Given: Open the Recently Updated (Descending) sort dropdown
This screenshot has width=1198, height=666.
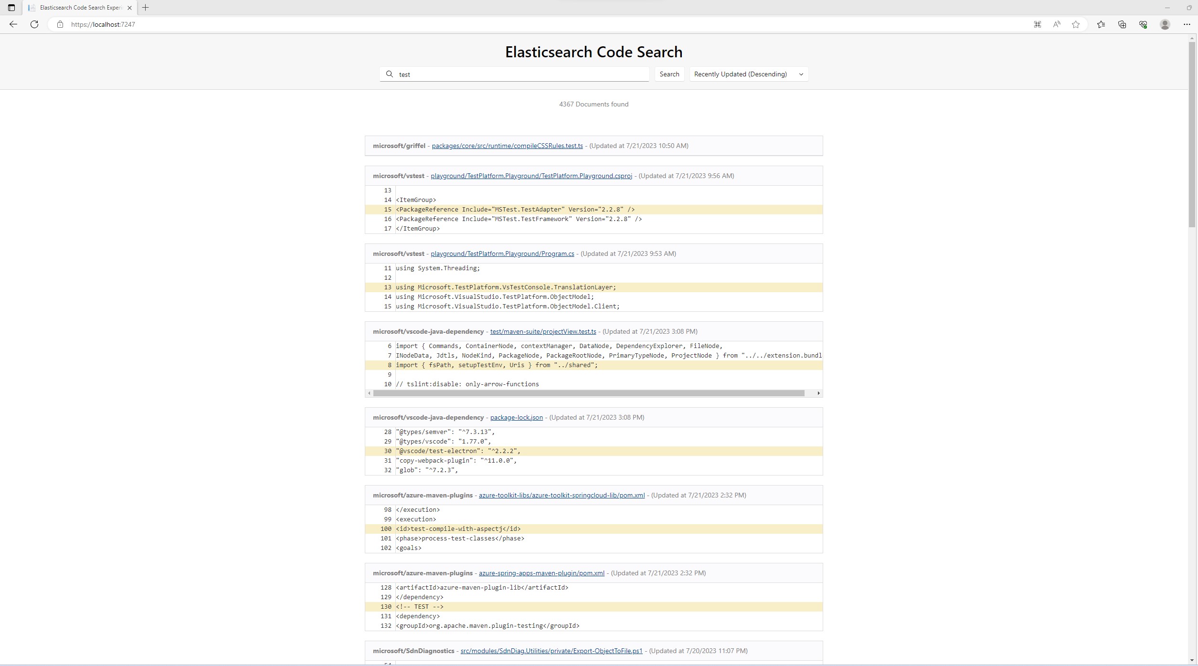Looking at the screenshot, I should pos(749,74).
